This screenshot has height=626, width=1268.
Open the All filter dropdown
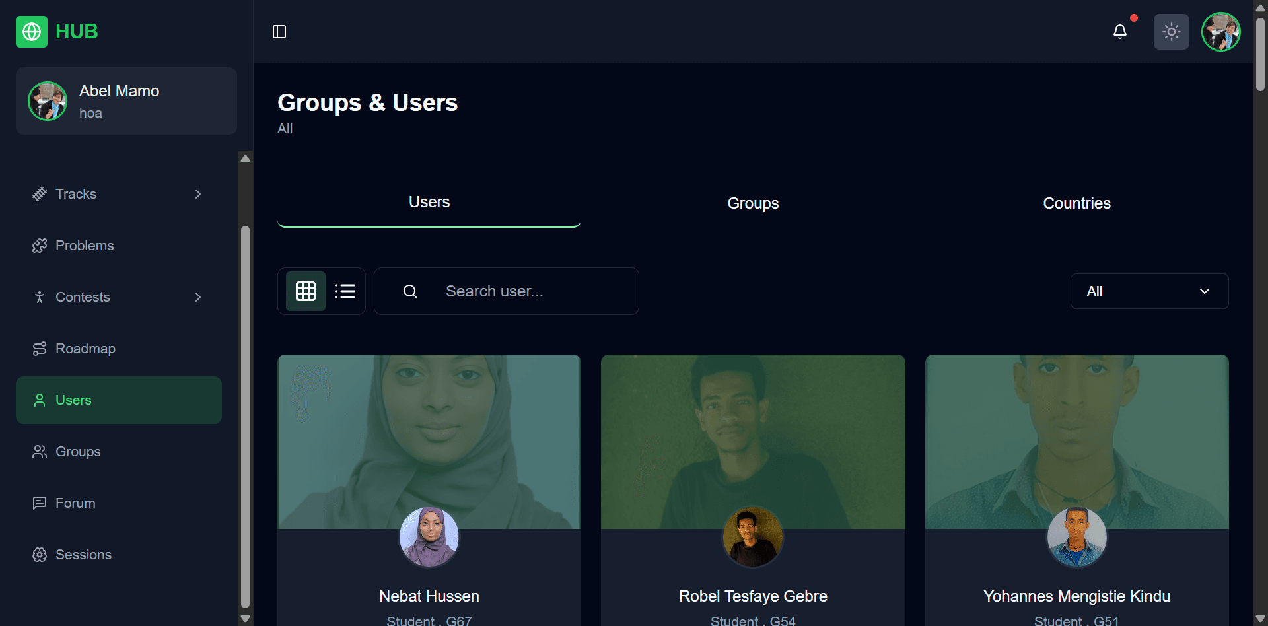(1149, 291)
